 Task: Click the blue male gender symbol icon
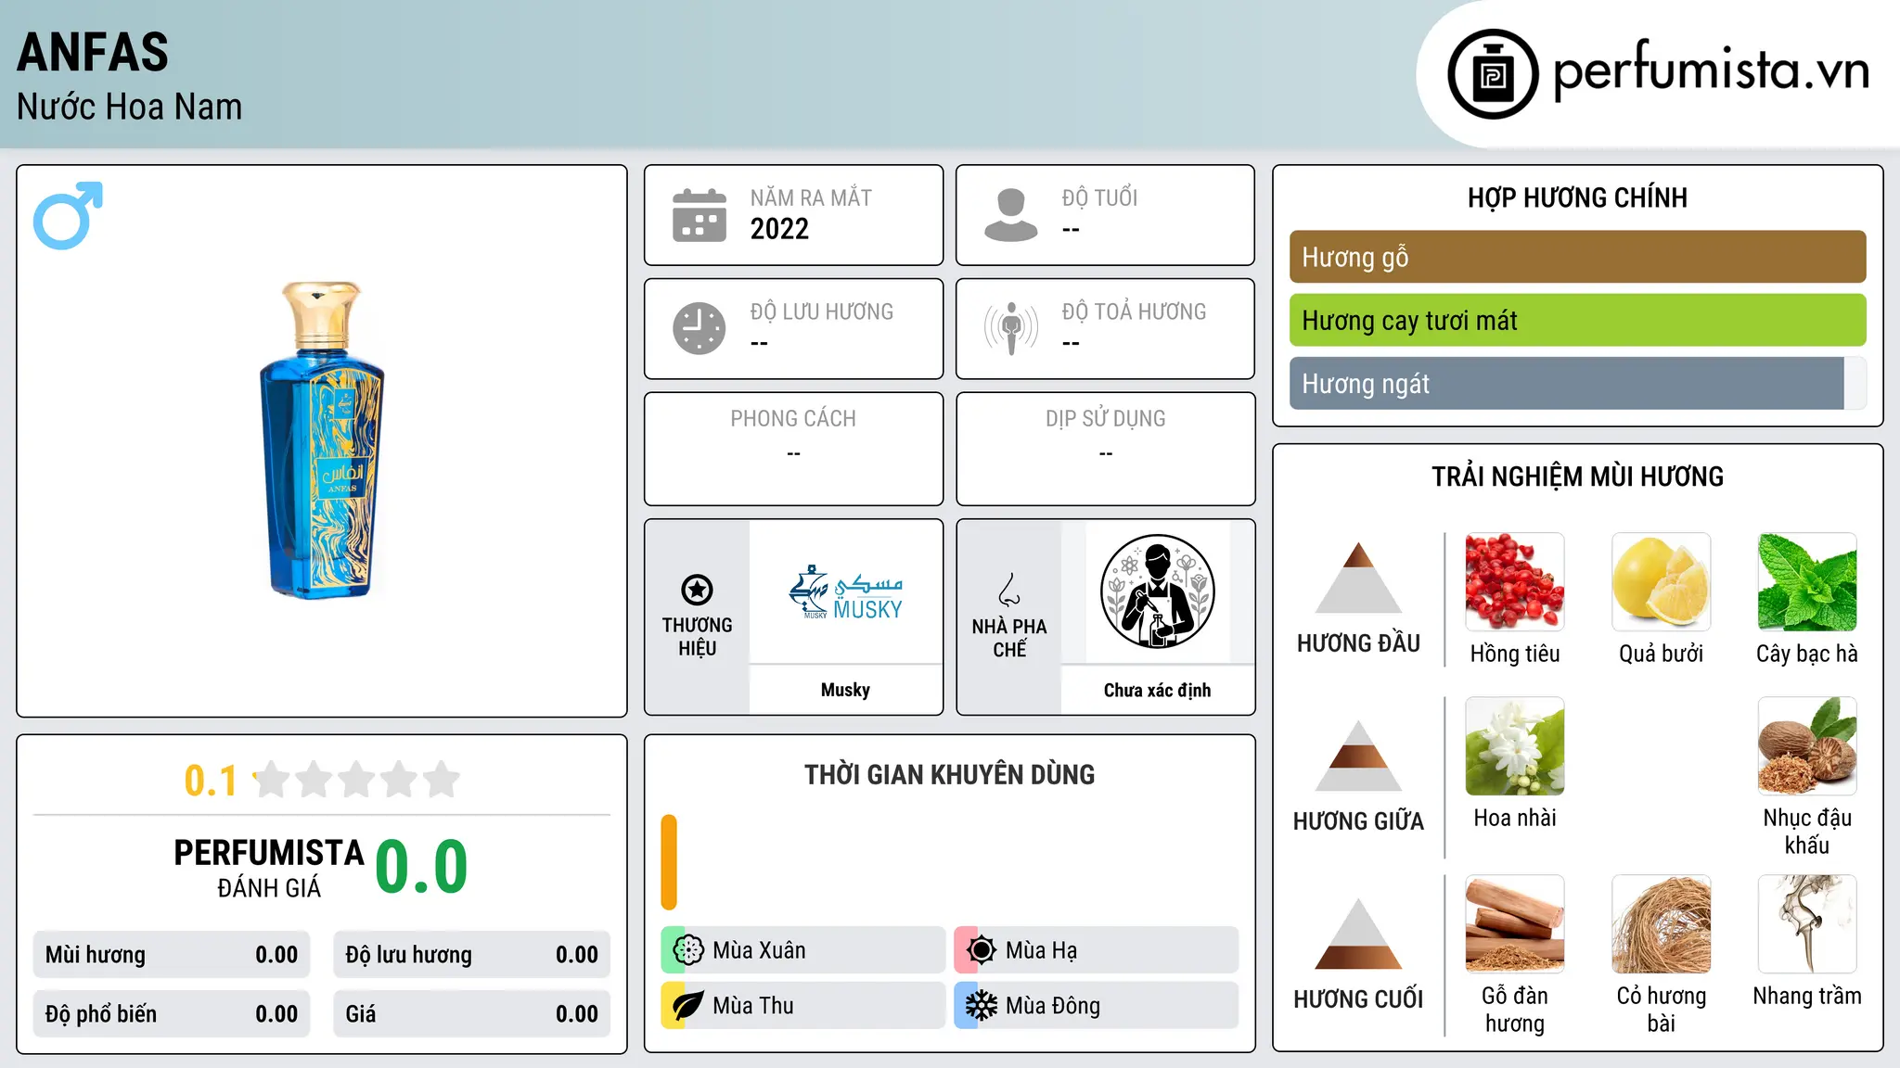68,215
